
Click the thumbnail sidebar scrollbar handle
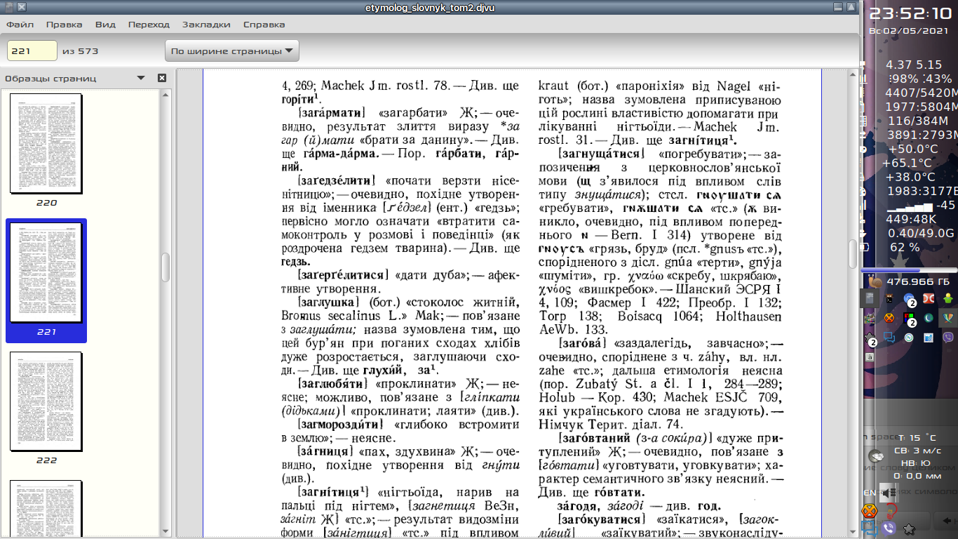[x=166, y=267]
